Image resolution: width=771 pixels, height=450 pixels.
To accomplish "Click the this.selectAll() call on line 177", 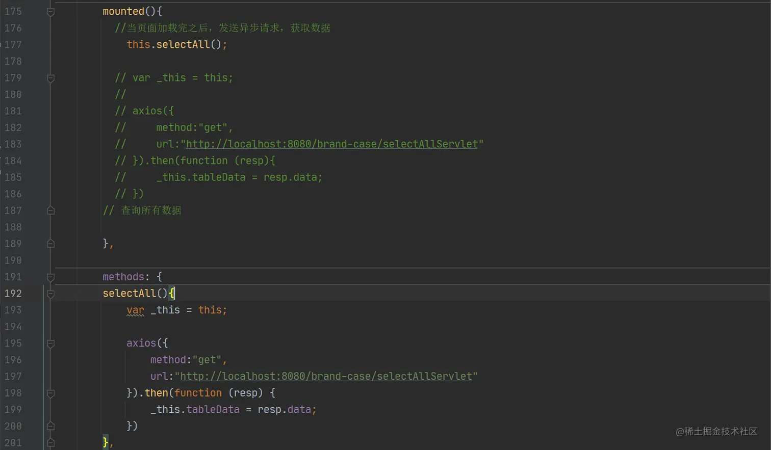I will point(177,44).
